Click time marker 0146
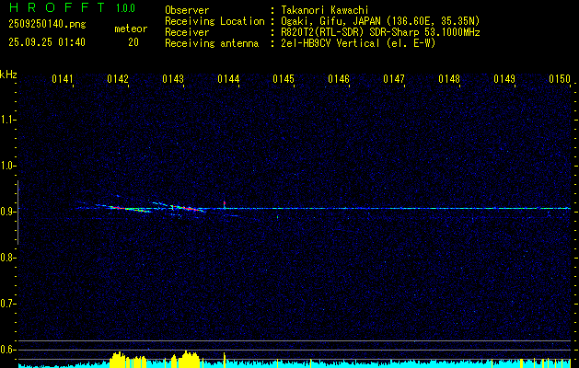The width and height of the screenshot is (579, 368). [x=339, y=79]
